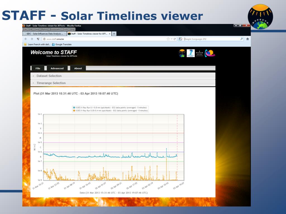Click the browser back arrow
This screenshot has height=214, width=286.
coord(26,39)
